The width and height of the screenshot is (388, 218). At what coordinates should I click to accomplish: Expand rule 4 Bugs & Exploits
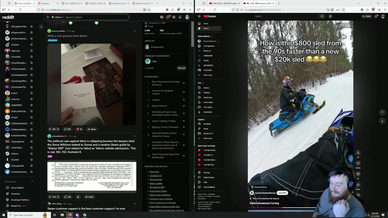click(184, 106)
